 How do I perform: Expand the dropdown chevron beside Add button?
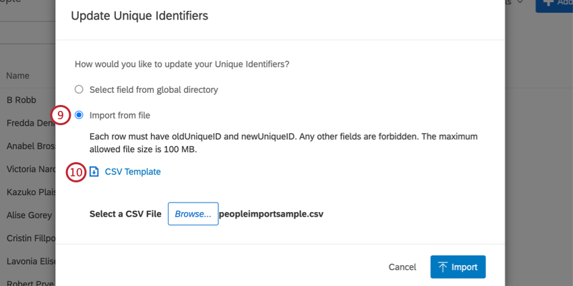520,3
